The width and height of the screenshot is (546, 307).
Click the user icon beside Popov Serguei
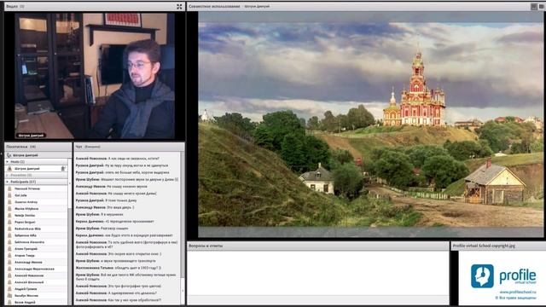click(x=9, y=222)
